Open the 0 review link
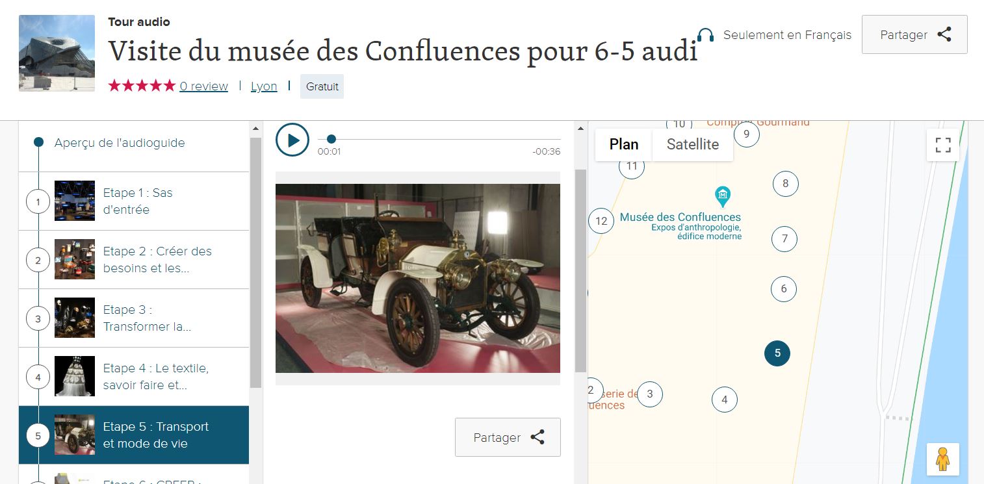The height and width of the screenshot is (484, 984). 203,86
